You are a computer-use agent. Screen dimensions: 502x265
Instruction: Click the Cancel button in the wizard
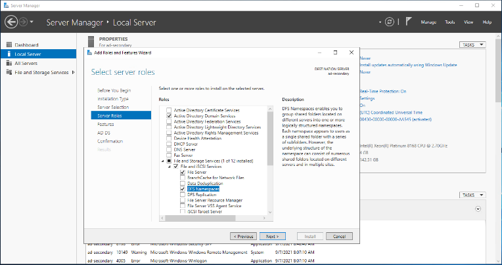(339, 236)
